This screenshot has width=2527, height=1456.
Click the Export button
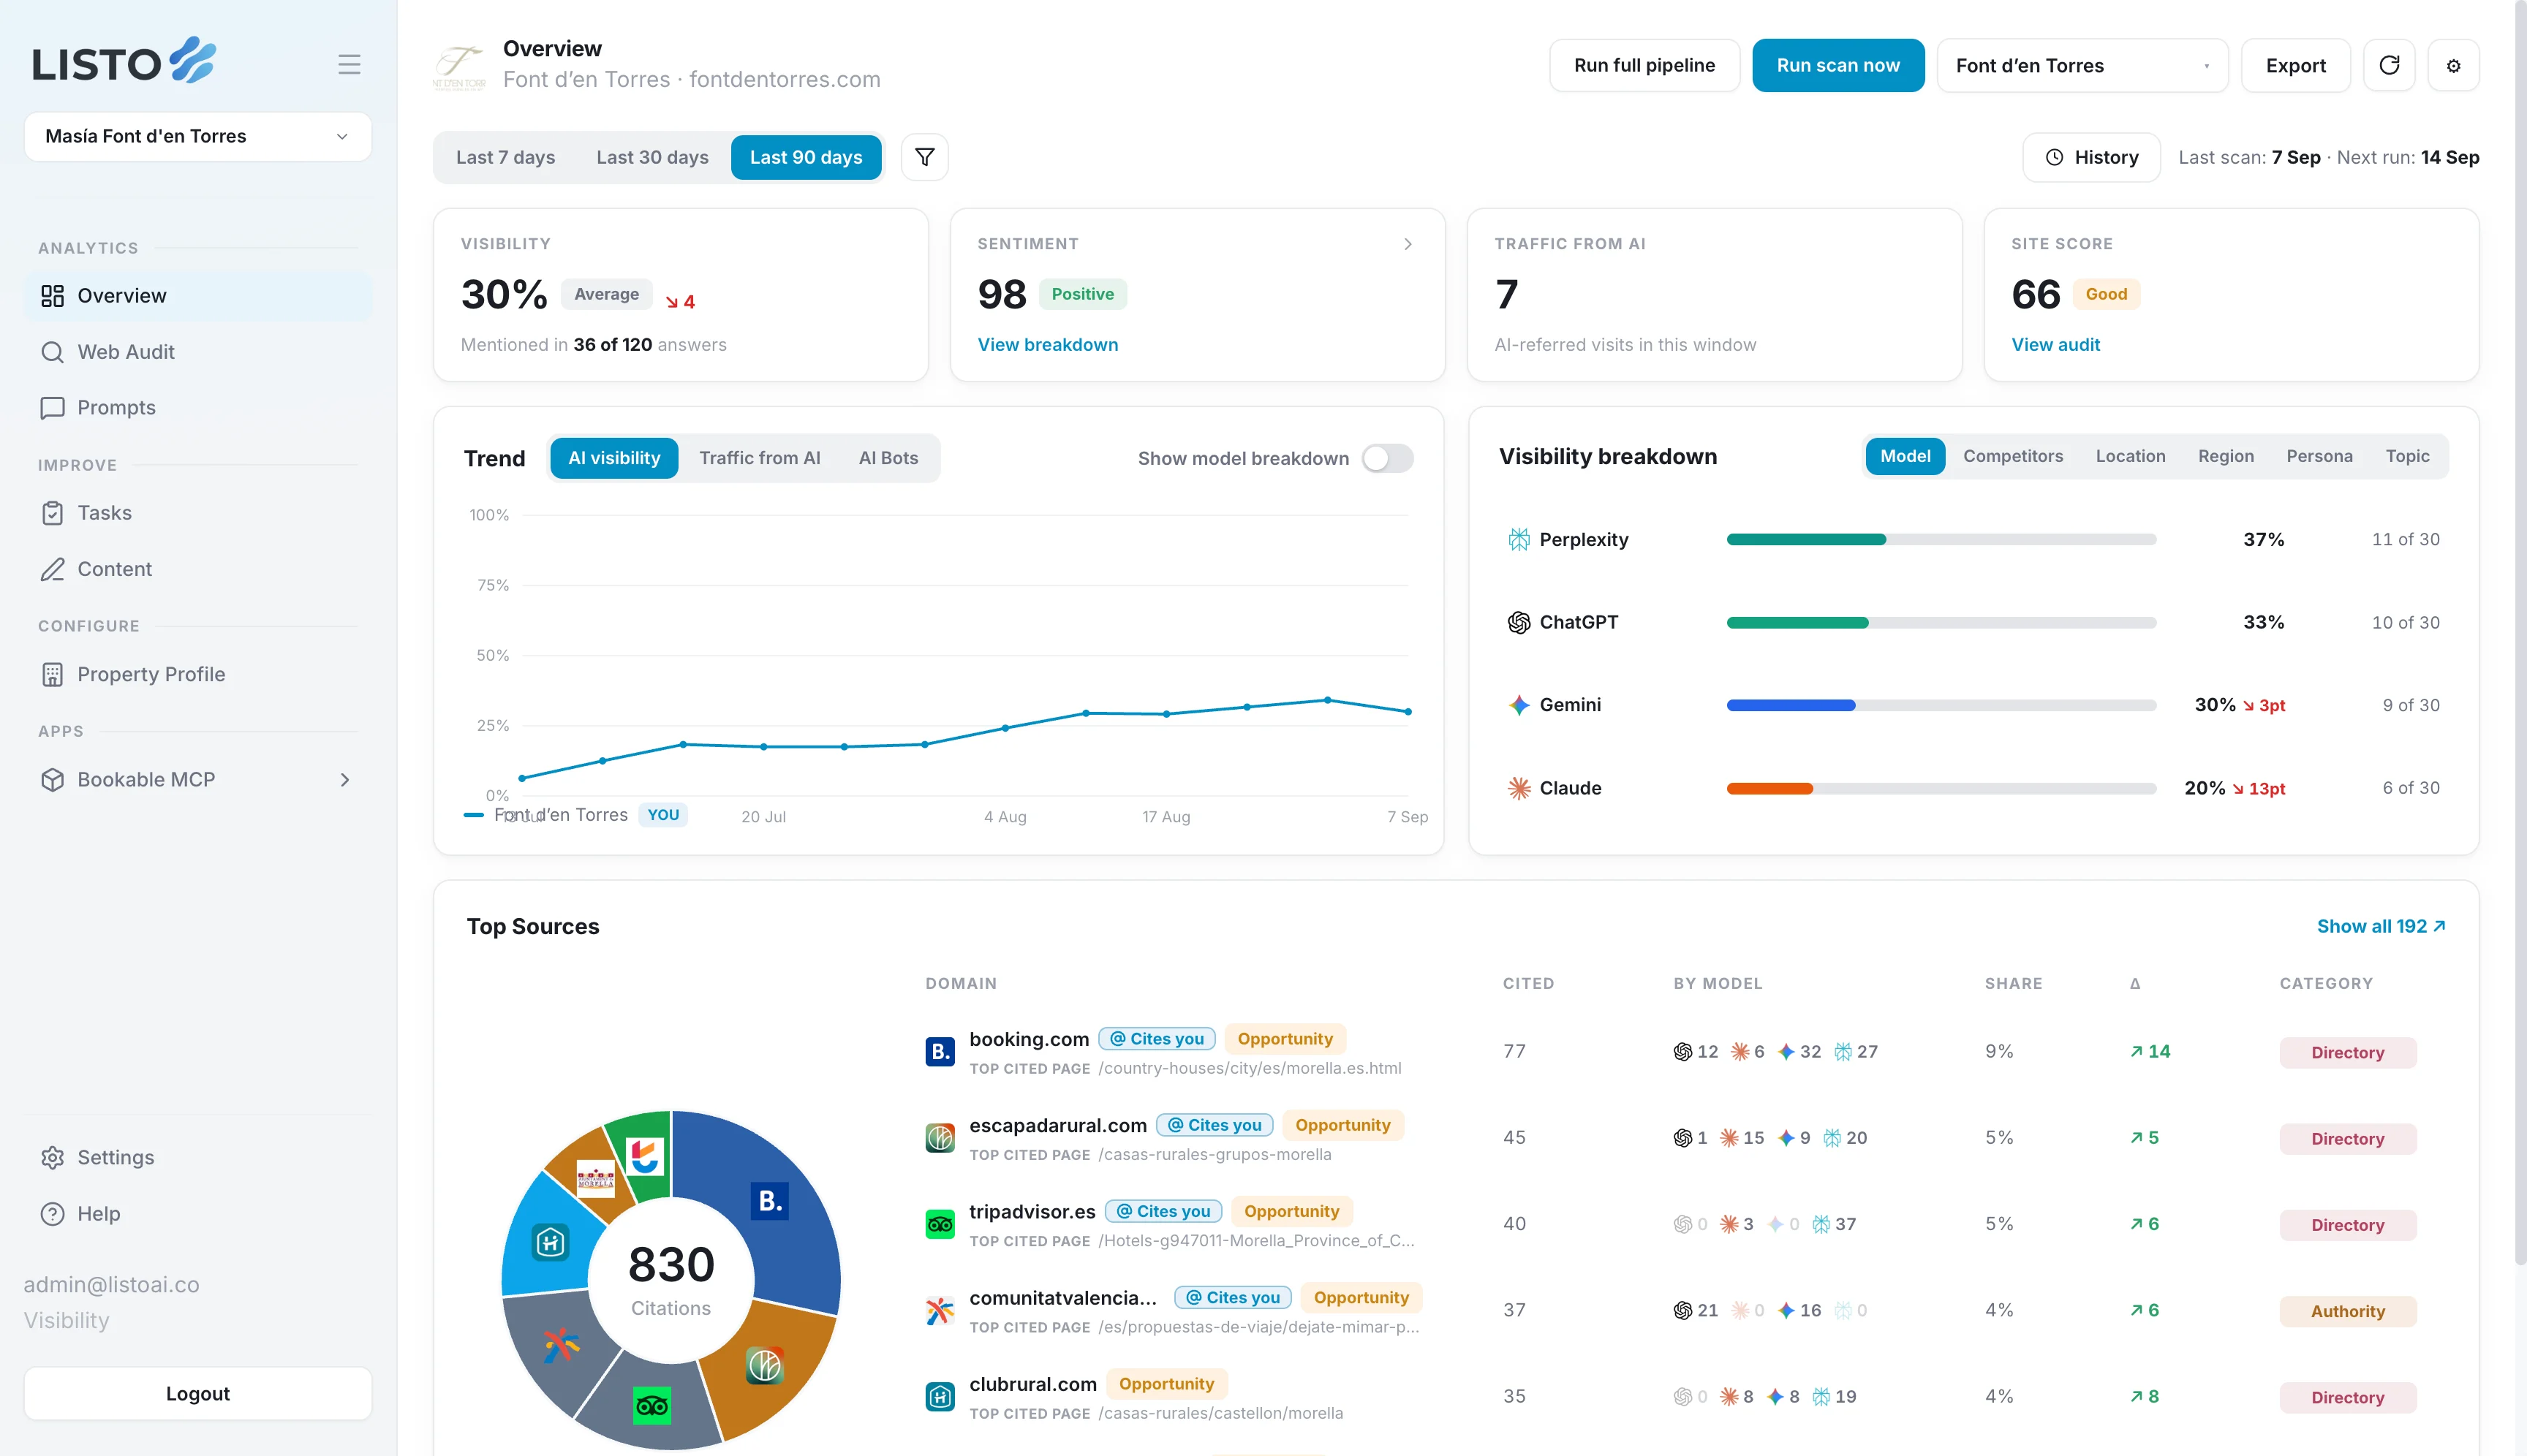tap(2295, 65)
